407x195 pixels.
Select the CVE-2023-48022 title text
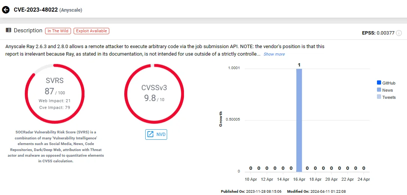click(36, 10)
